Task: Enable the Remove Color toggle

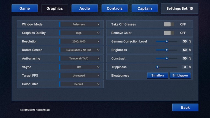Action: tap(169, 33)
